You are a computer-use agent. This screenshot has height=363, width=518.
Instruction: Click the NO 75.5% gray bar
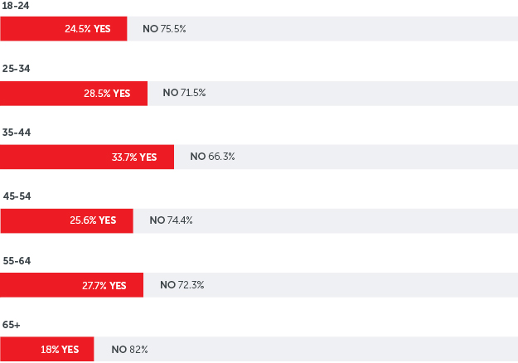[x=322, y=29]
